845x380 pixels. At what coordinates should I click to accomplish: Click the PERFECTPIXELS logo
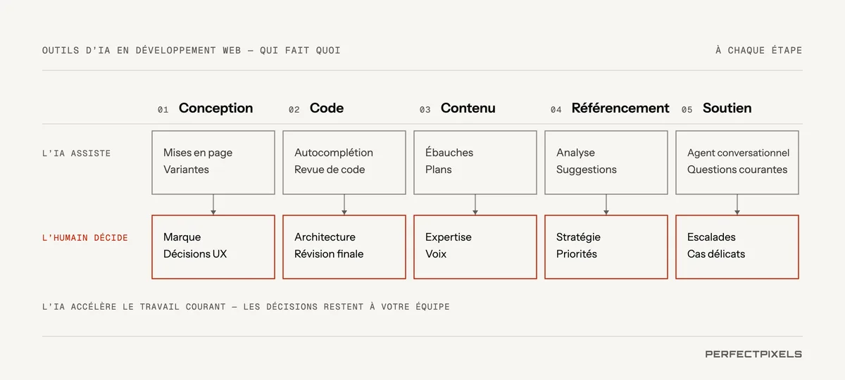[753, 355]
